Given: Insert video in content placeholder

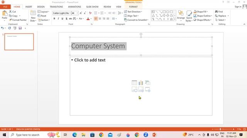Looking at the screenshot, I should point(147,89).
